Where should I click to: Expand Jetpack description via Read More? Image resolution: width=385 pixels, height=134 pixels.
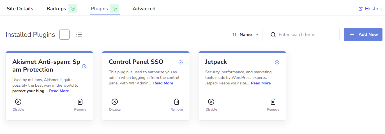[x=261, y=83]
